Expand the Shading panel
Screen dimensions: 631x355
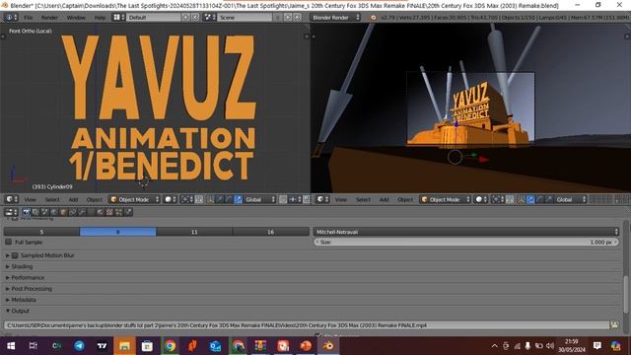coord(22,266)
